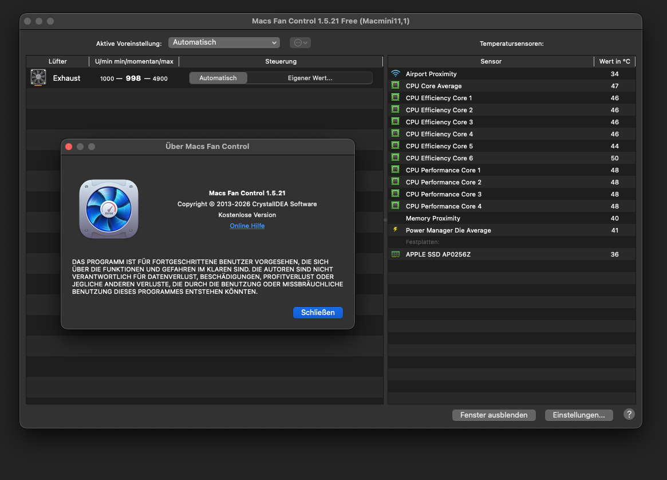667x480 pixels.
Task: Open the Online Hilfe link
Action: pos(247,226)
